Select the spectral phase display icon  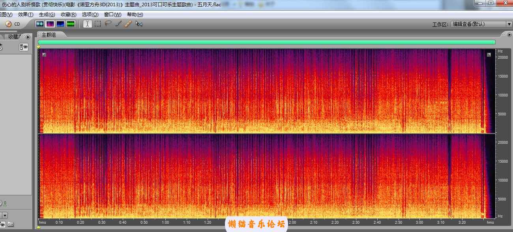click(71, 24)
